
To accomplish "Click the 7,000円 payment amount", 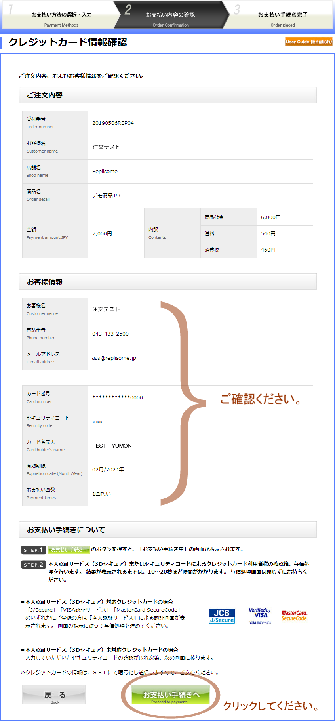I will pos(102,234).
